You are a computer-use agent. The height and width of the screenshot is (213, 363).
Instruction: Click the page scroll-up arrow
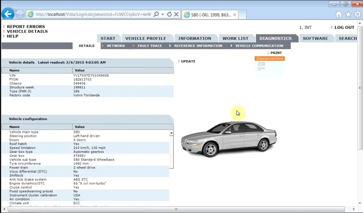[x=360, y=23]
